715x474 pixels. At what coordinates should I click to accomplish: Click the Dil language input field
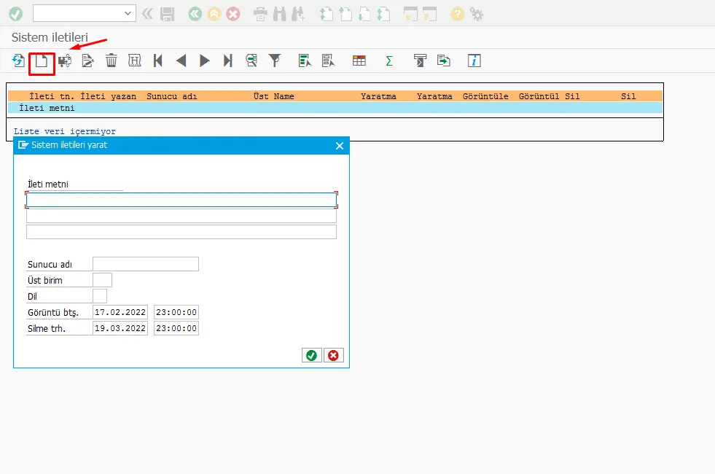(100, 296)
